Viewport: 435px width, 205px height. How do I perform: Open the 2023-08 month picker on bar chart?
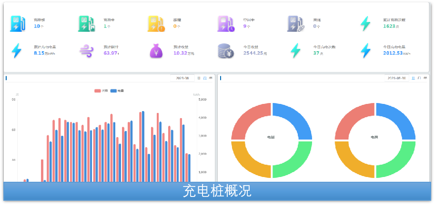182,78
